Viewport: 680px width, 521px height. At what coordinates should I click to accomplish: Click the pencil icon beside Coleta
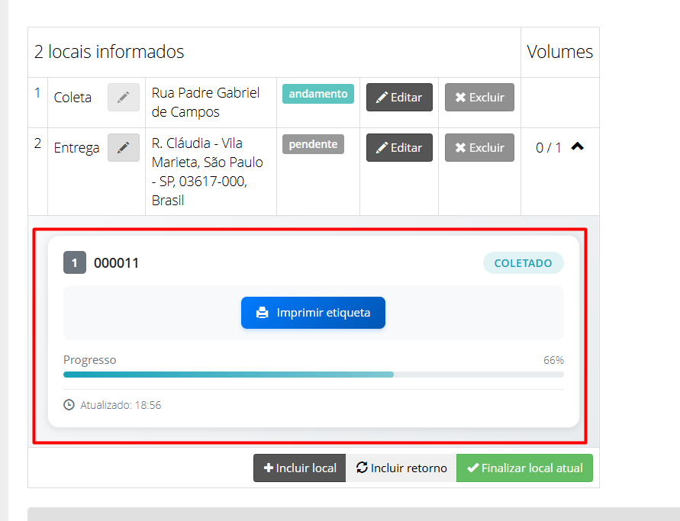click(x=124, y=97)
